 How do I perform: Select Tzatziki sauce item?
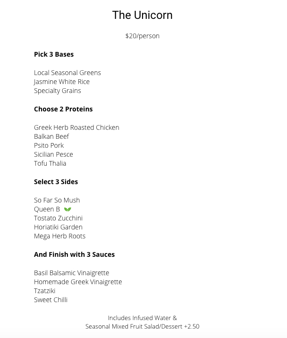[x=45, y=291]
